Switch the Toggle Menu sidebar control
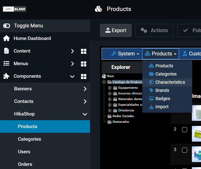Viewport: 201px width, 169px height. click(x=7, y=26)
